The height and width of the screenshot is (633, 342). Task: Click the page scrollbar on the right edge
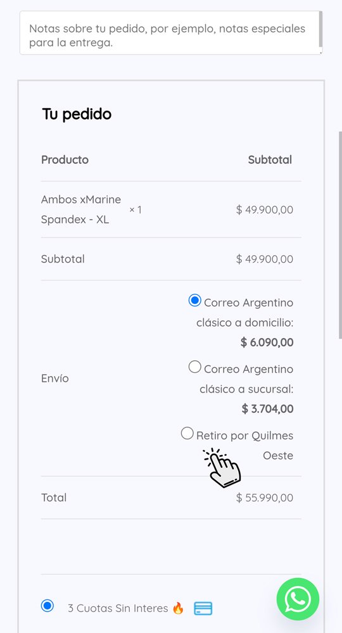tap(340, 235)
